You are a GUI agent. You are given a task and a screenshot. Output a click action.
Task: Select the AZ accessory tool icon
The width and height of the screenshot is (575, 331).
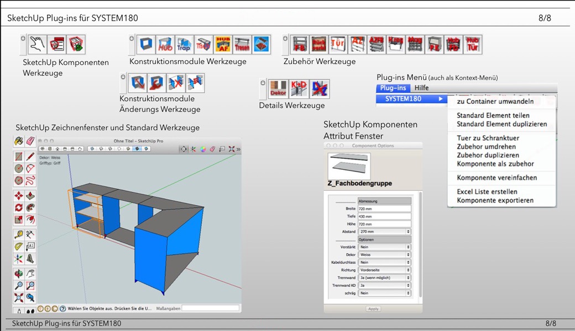357,45
